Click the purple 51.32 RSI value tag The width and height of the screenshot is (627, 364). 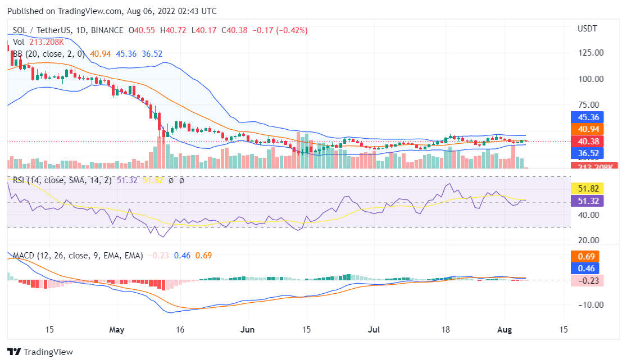(x=587, y=201)
